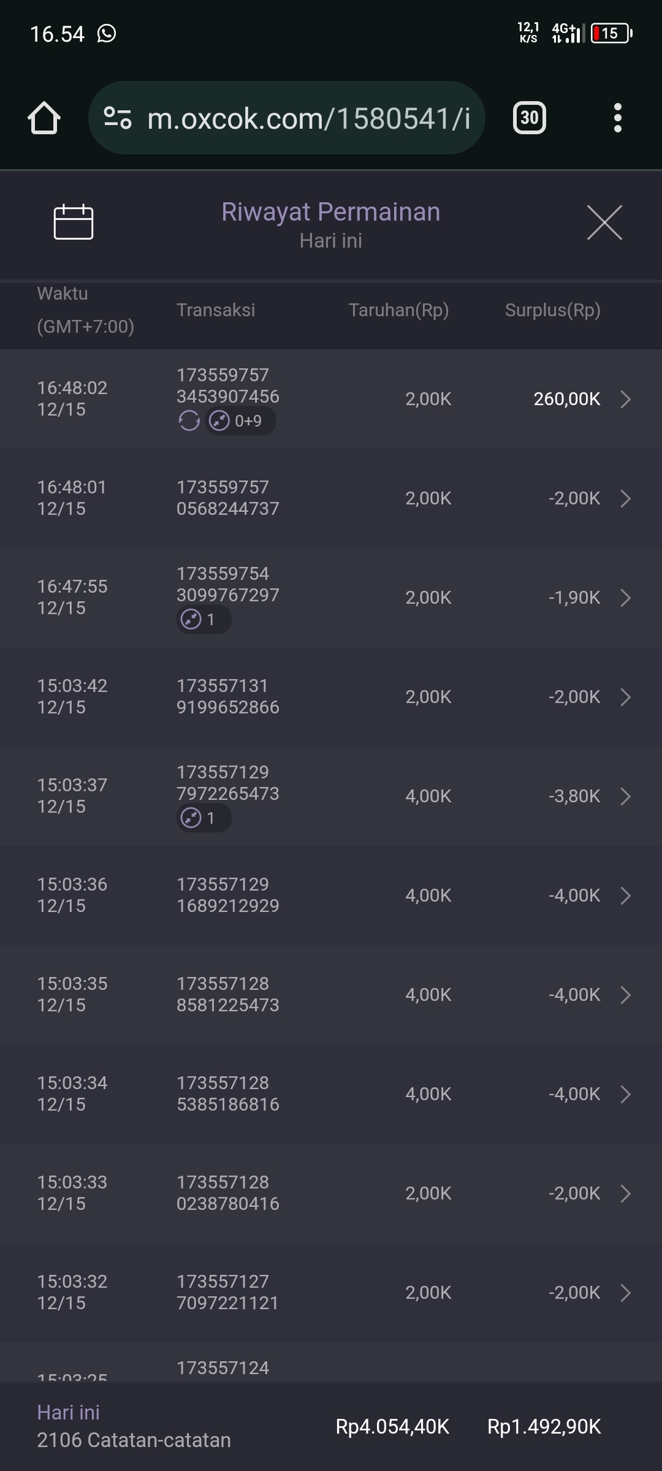Expand the -3,80K surplus row chevron

tap(625, 796)
